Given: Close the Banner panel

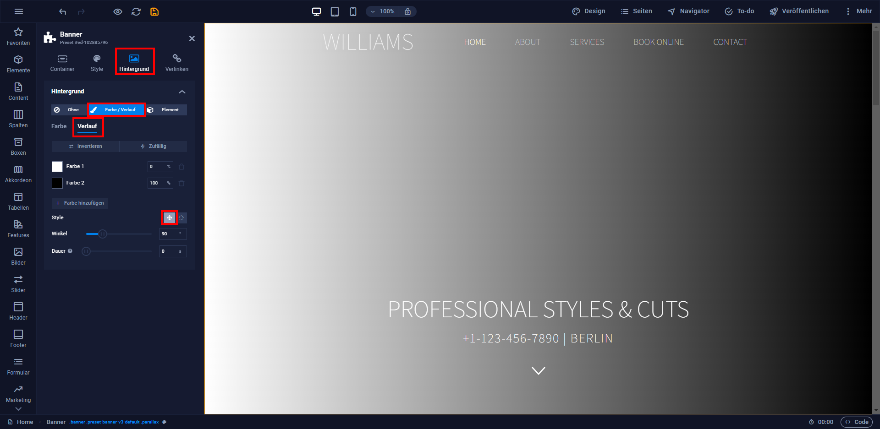Looking at the screenshot, I should point(192,38).
